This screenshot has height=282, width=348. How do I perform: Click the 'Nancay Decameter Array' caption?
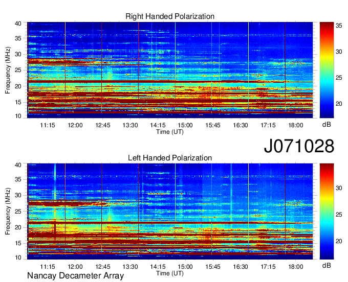click(x=75, y=276)
